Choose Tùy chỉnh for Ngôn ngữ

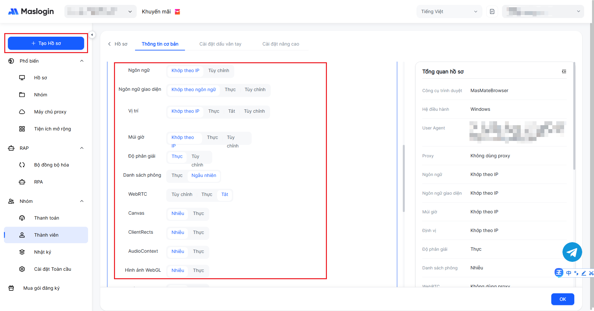[218, 70]
